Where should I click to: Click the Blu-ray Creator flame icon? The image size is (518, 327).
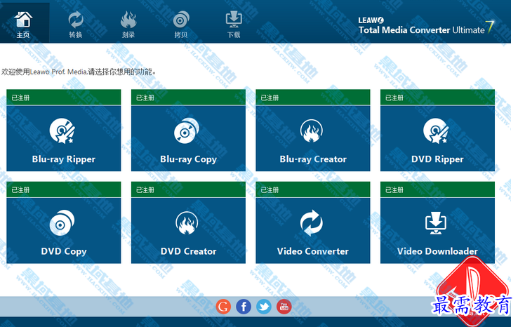click(x=312, y=131)
